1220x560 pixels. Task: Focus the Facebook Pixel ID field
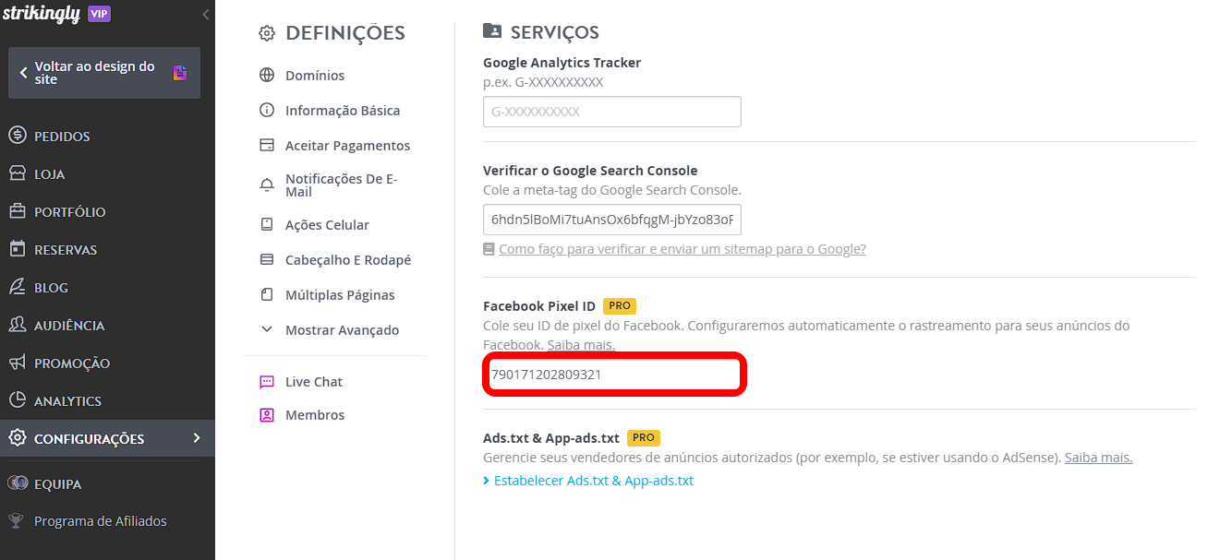pyautogui.click(x=614, y=375)
